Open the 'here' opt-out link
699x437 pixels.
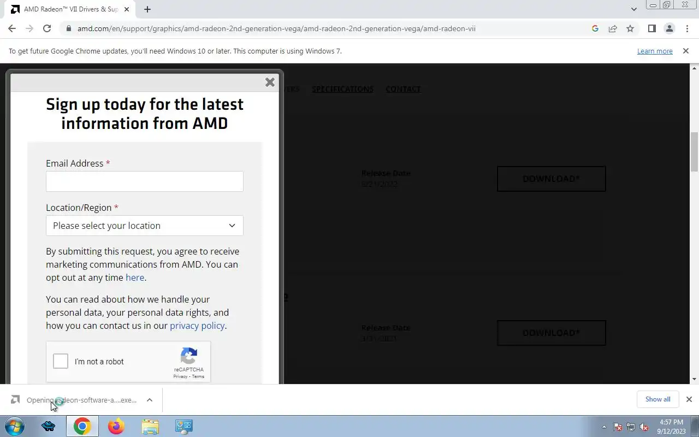[135, 277]
